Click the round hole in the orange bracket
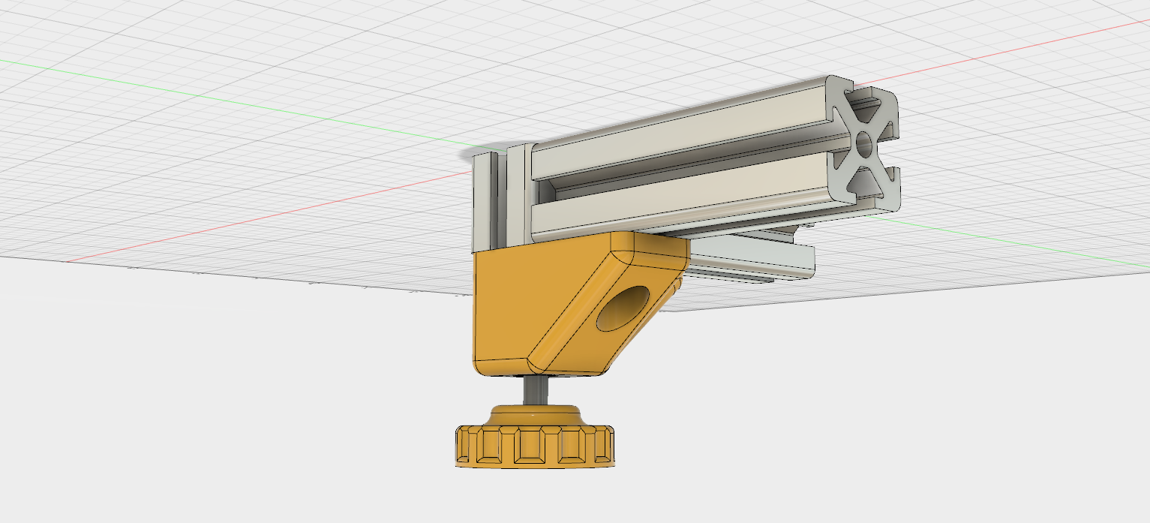 [x=623, y=308]
